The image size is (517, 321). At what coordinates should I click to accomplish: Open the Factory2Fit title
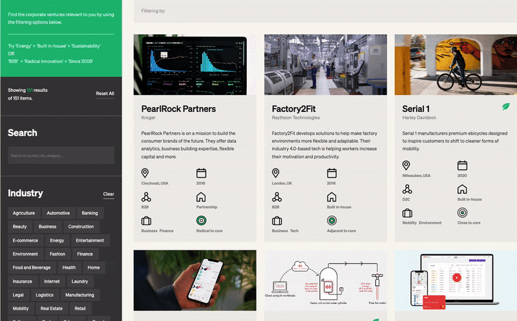click(x=293, y=109)
